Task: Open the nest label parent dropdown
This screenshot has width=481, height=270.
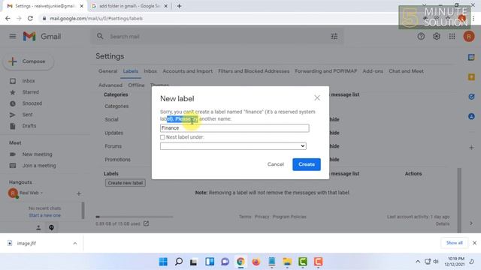Action: tap(233, 146)
